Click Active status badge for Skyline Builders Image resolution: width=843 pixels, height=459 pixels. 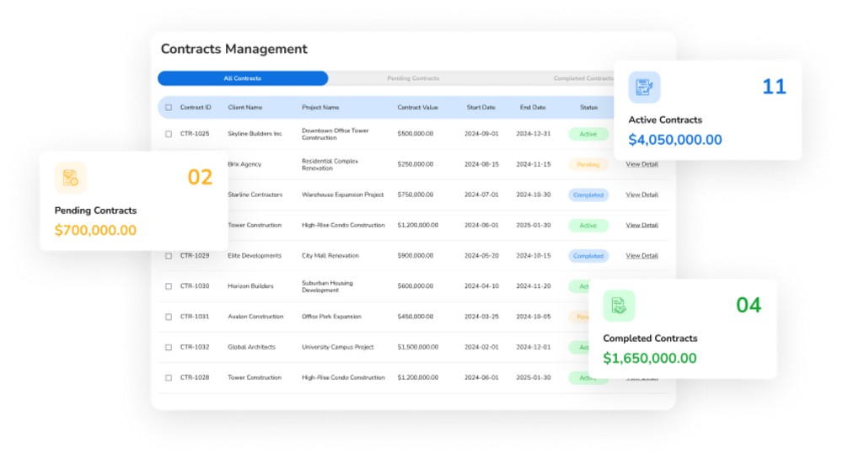tap(588, 134)
